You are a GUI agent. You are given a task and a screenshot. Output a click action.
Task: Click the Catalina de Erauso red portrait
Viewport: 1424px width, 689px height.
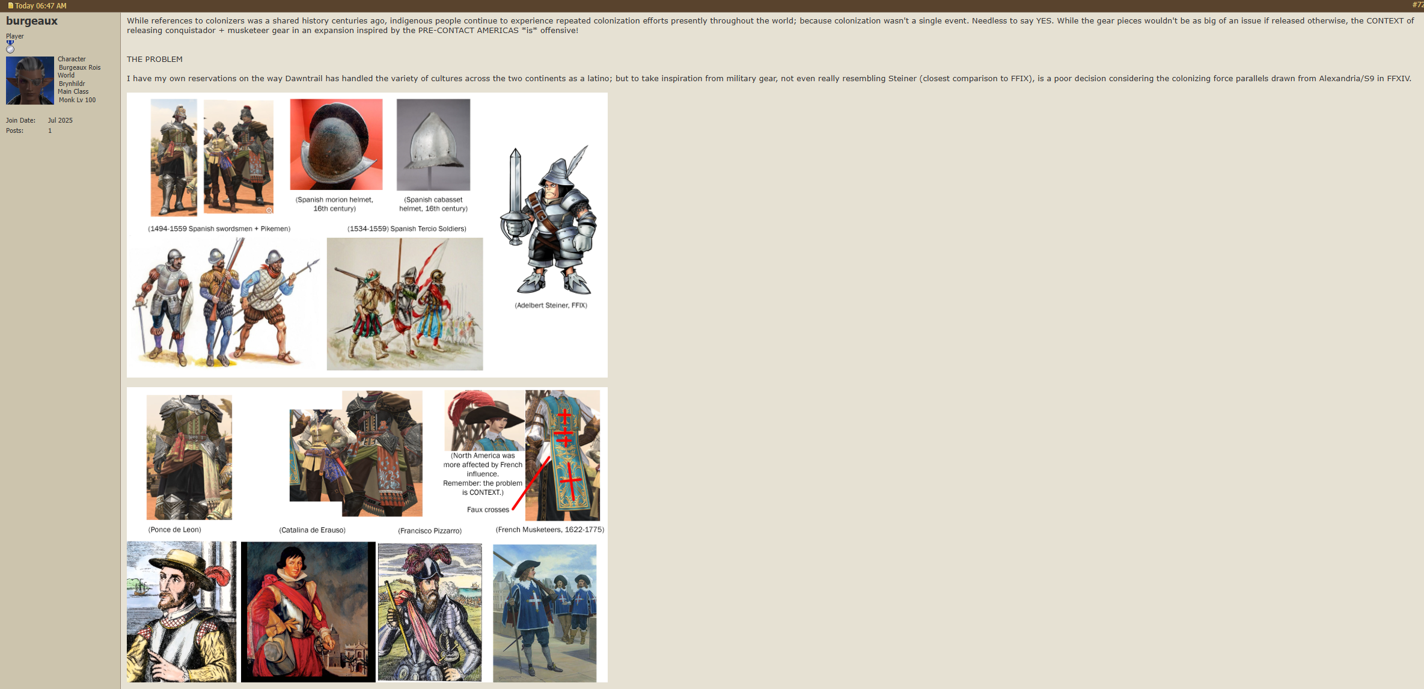point(308,612)
